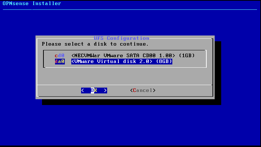Confirm selection with the OK button
Screen dimensions: 261x147
[94, 91]
